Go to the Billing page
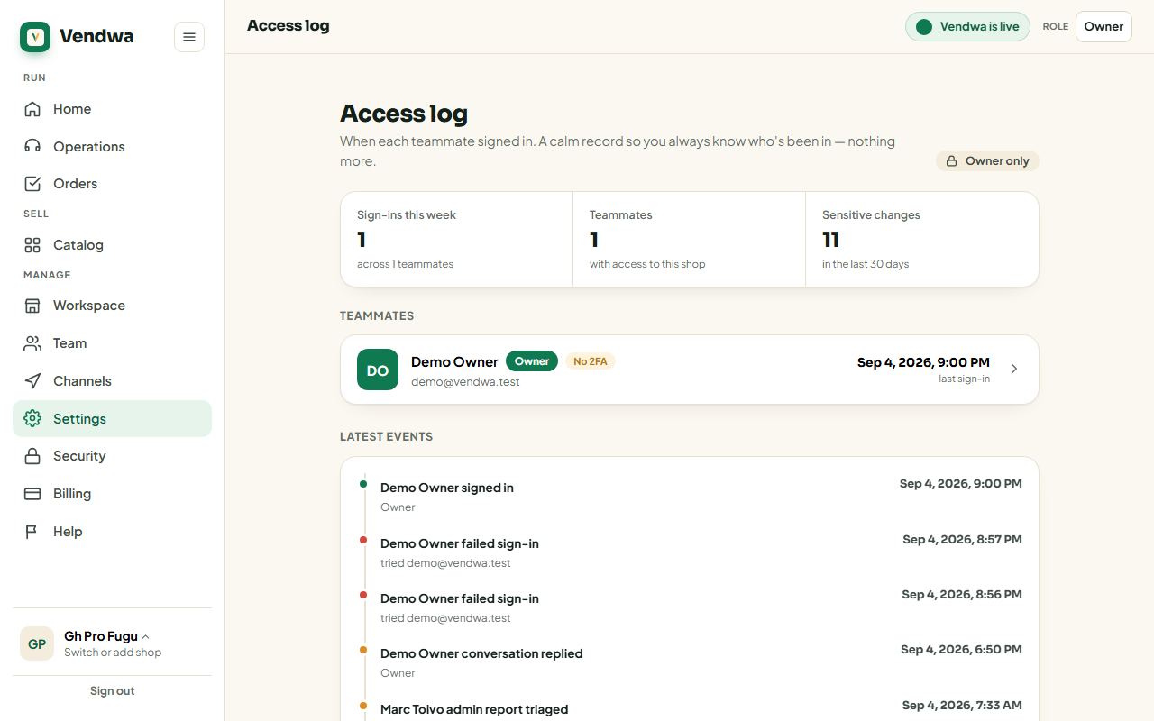This screenshot has width=1154, height=721. point(112,494)
